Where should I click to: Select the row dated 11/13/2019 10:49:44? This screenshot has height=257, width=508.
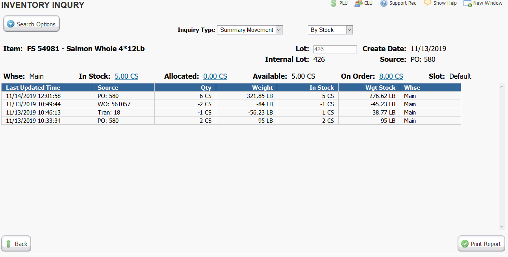click(231, 104)
